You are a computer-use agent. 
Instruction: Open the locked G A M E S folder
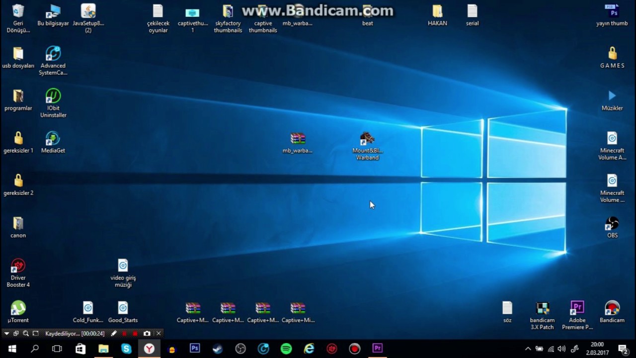coord(612,57)
